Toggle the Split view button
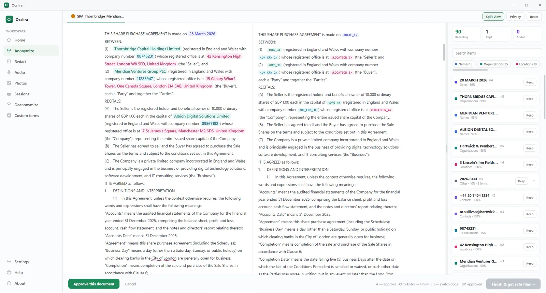Image resolution: width=546 pixels, height=293 pixels. [x=493, y=17]
